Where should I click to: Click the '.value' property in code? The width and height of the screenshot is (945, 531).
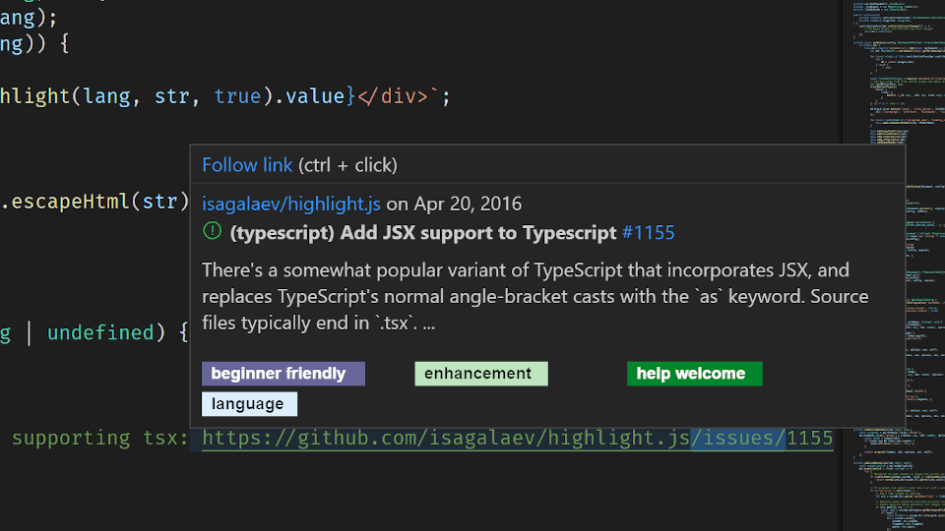click(x=309, y=96)
